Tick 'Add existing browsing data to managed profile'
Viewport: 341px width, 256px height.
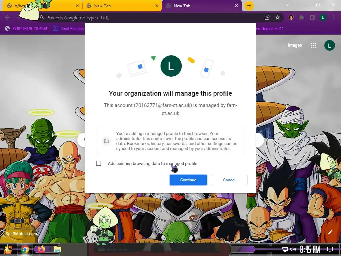[x=99, y=163]
